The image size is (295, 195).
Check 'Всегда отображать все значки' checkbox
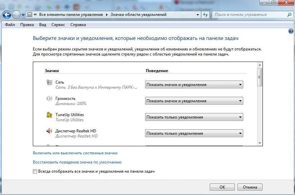point(35,172)
